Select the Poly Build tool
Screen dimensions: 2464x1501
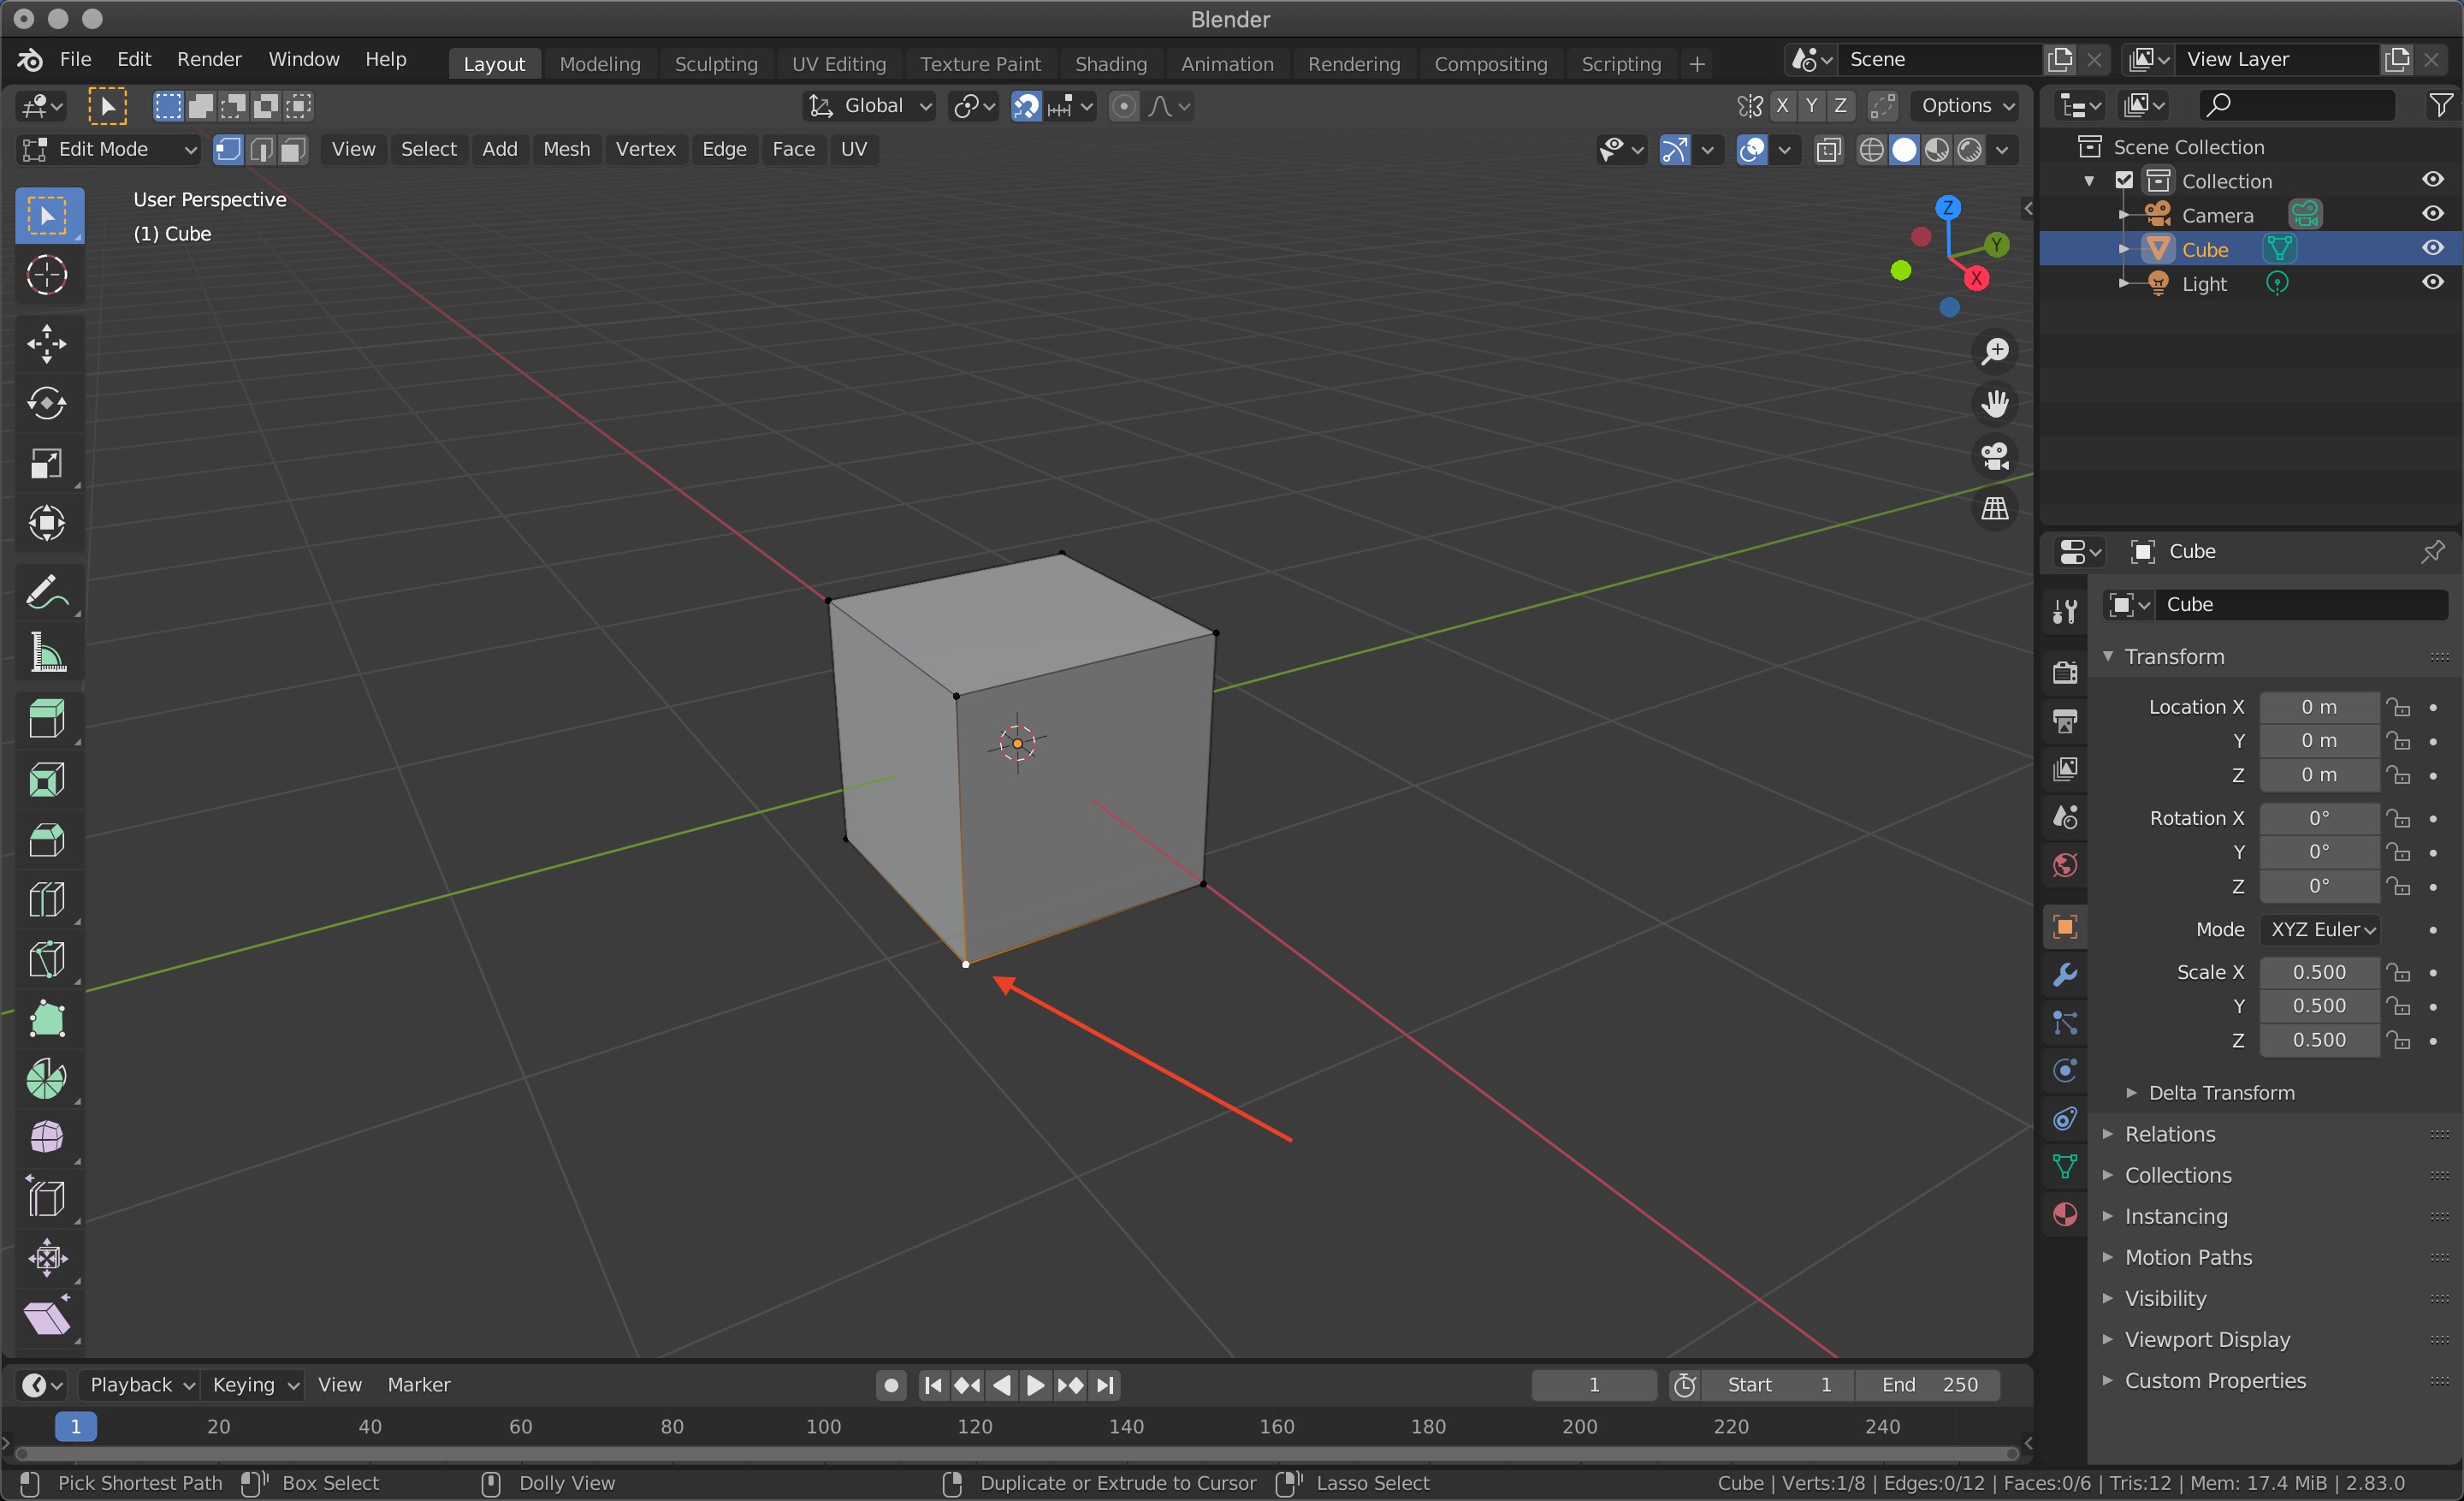pyautogui.click(x=47, y=1020)
